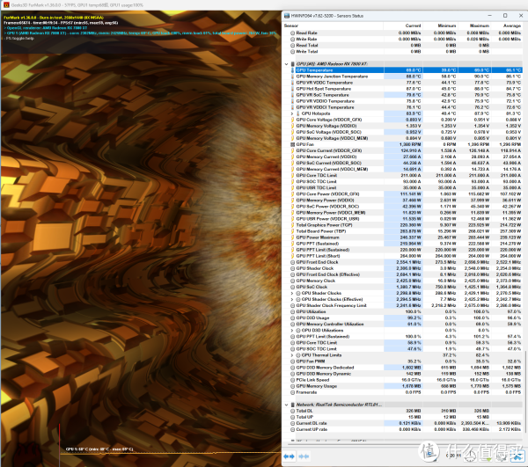Expand the GPU D3D Utilizations row
The width and height of the screenshot is (528, 467).
point(292,330)
